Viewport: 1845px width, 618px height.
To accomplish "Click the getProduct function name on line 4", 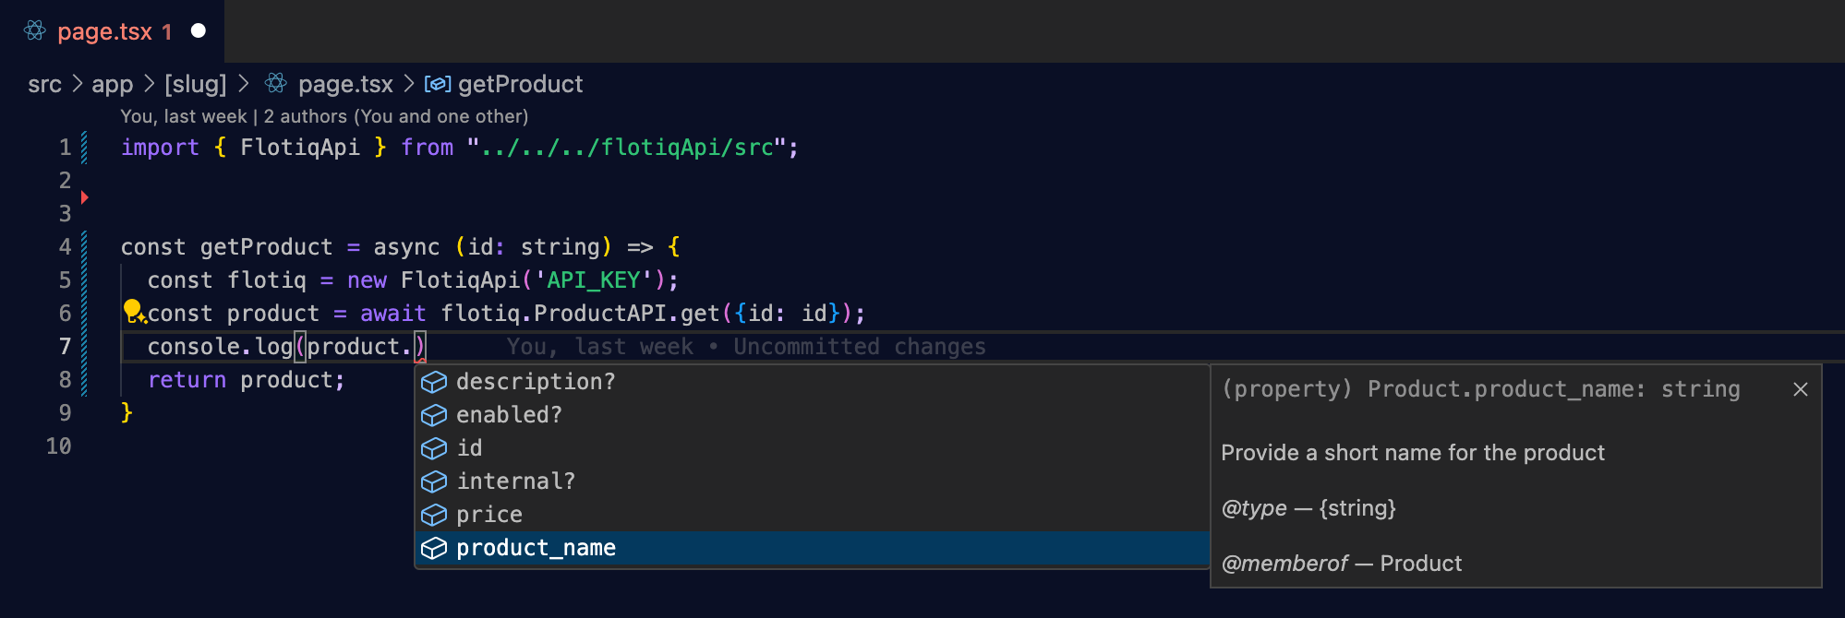I will point(266,247).
